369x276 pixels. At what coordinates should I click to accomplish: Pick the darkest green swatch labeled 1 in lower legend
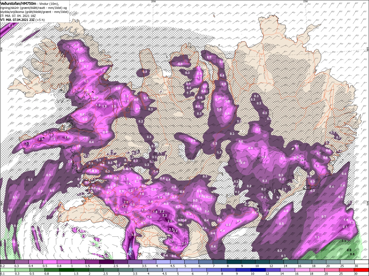click(x=67, y=270)
